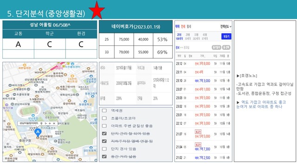The height and width of the screenshot is (167, 297).
Task: Check 아파트 주변 균질성 좋음 box
Action: 104,126
